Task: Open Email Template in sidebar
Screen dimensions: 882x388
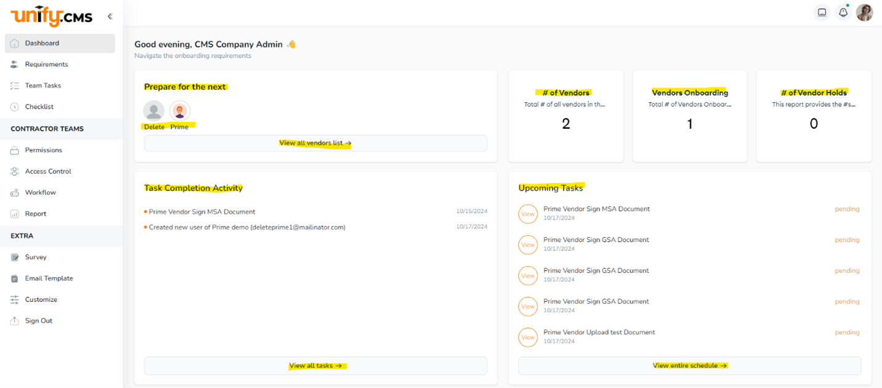Action: (x=49, y=278)
